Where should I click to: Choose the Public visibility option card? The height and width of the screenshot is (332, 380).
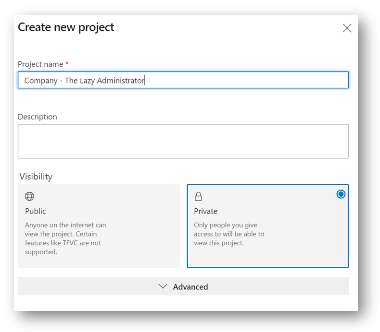coord(99,226)
